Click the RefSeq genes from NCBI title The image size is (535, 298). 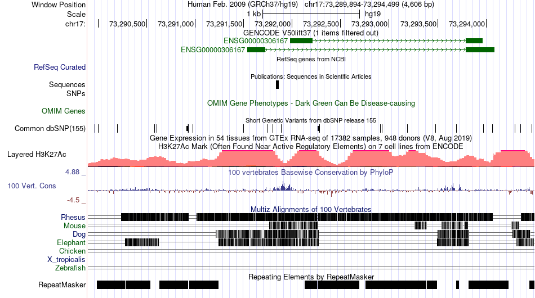[x=311, y=59]
